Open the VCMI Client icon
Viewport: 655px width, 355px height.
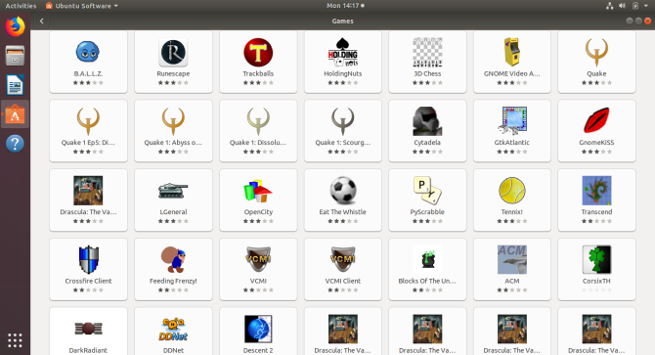coord(343,259)
